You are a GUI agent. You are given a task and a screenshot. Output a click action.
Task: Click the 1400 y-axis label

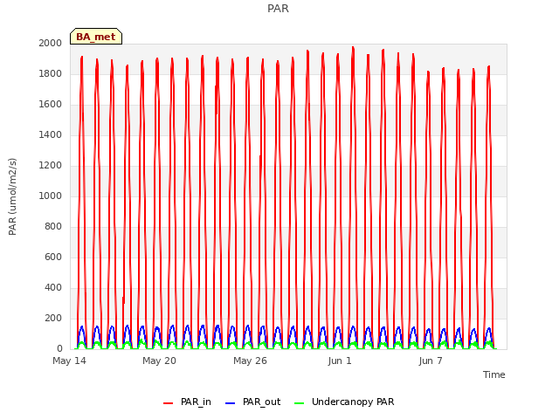click(x=51, y=134)
